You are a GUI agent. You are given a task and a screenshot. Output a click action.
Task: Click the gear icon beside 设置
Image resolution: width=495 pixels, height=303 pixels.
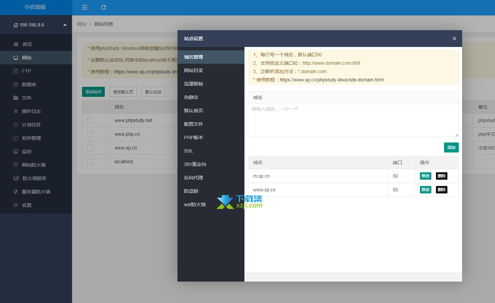[16, 205]
